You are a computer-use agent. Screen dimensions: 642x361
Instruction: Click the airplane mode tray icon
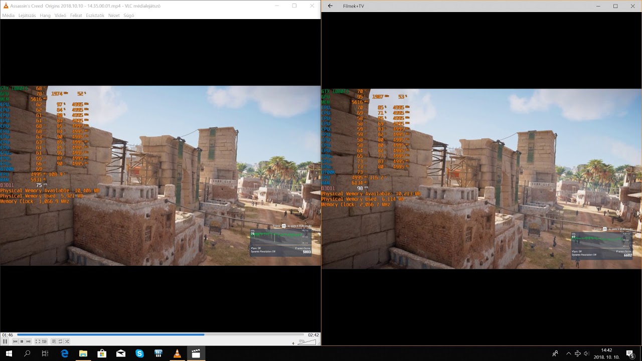(x=577, y=353)
